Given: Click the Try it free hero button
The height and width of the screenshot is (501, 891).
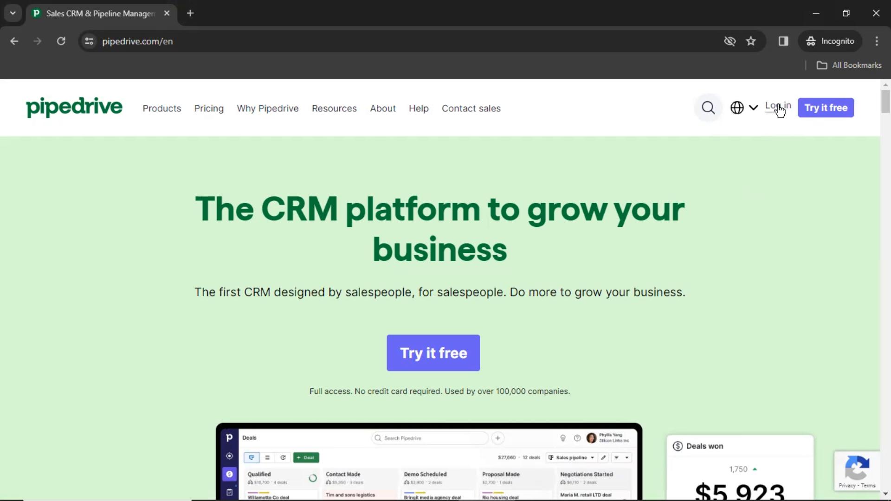Looking at the screenshot, I should [x=433, y=353].
